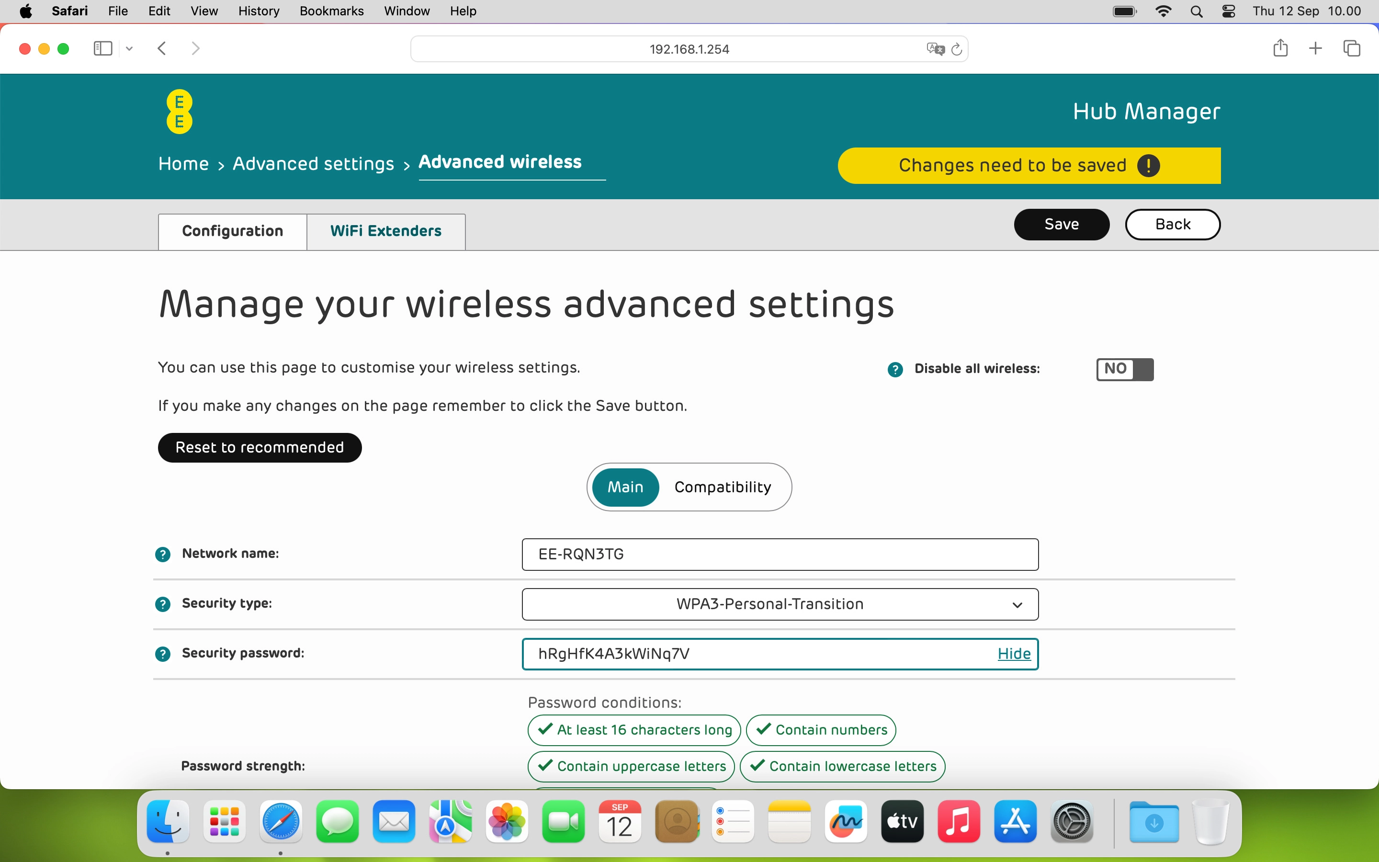Click the Network name input field
Screen dimensions: 1379x862
pos(780,554)
